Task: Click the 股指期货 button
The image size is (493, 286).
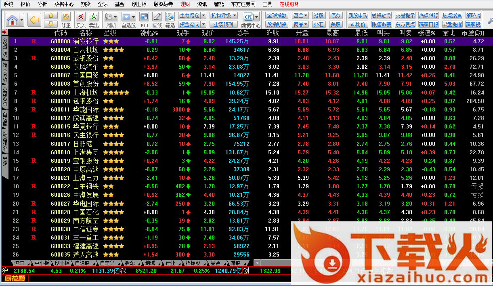Action: pos(277,24)
